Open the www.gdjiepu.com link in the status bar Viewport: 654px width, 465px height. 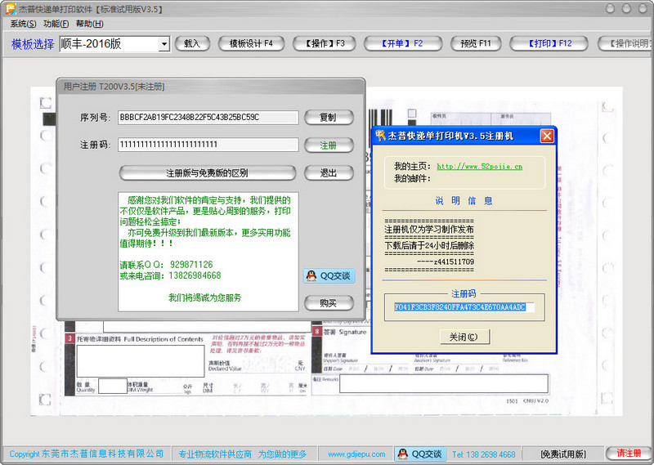[x=356, y=454]
